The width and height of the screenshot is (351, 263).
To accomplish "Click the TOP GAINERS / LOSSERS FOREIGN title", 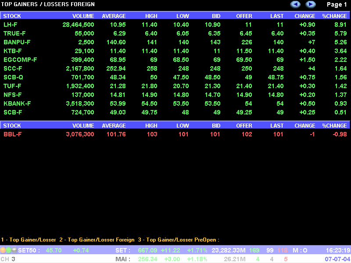I will (x=48, y=4).
